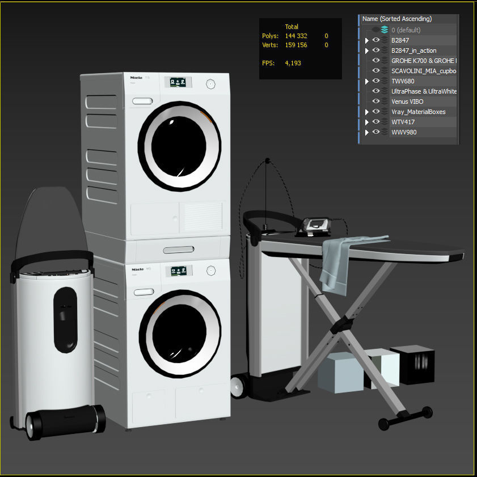Expand the WWV980 layer
This screenshot has height=477, width=477.
[367, 132]
